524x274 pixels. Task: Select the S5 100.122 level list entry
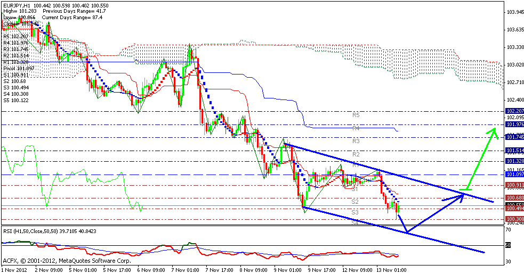click(x=17, y=100)
